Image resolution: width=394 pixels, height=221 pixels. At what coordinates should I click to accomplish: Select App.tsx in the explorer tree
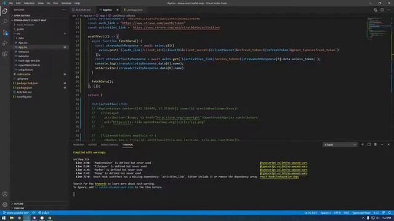[x=23, y=47]
